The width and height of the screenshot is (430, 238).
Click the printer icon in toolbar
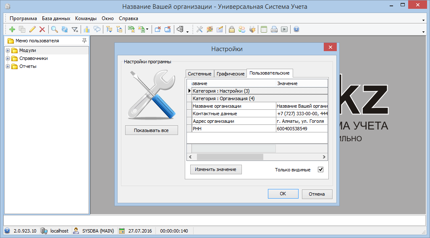pyautogui.click(x=274, y=29)
